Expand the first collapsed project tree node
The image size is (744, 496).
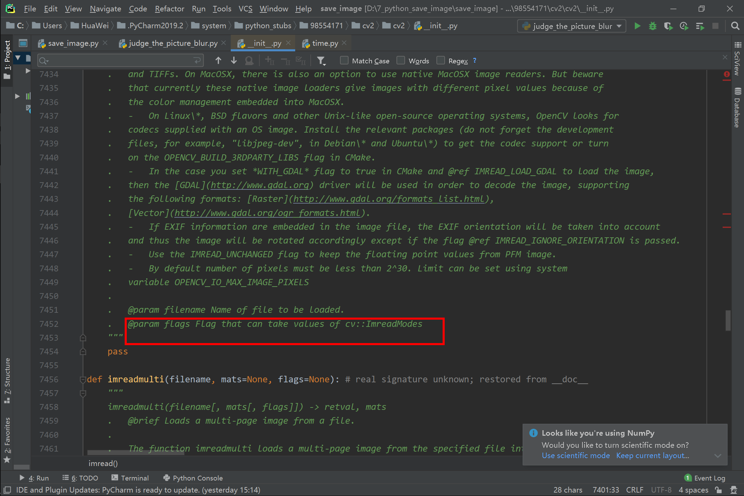click(x=28, y=71)
